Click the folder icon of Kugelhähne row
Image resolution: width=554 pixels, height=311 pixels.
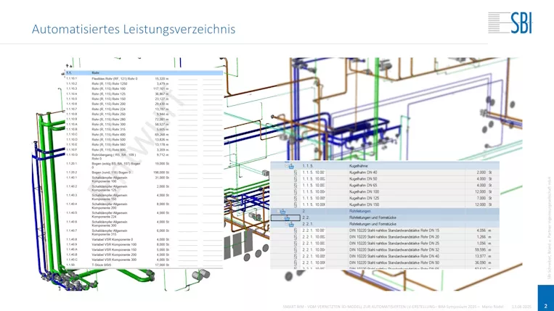pyautogui.click(x=291, y=166)
